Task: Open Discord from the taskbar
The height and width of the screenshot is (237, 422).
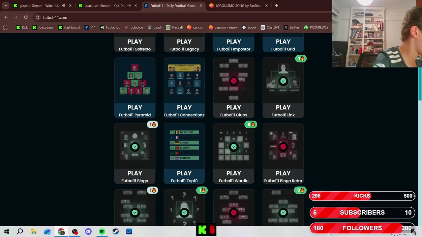Action: [x=88, y=232]
